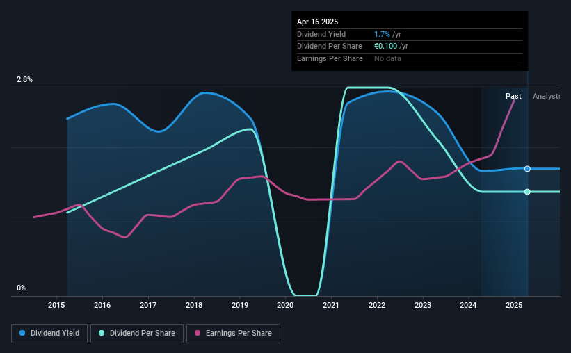Click the blue Dividend Yield legend dot
571x353 pixels.
pyautogui.click(x=22, y=333)
